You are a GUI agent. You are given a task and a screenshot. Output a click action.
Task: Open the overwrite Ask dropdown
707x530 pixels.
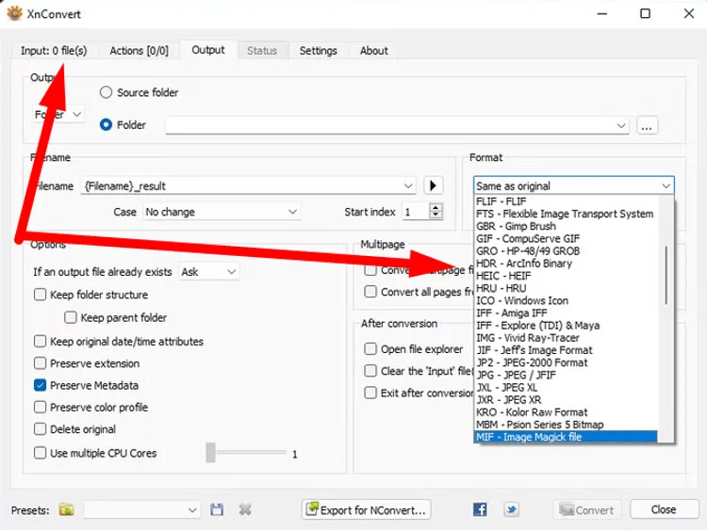coord(209,271)
